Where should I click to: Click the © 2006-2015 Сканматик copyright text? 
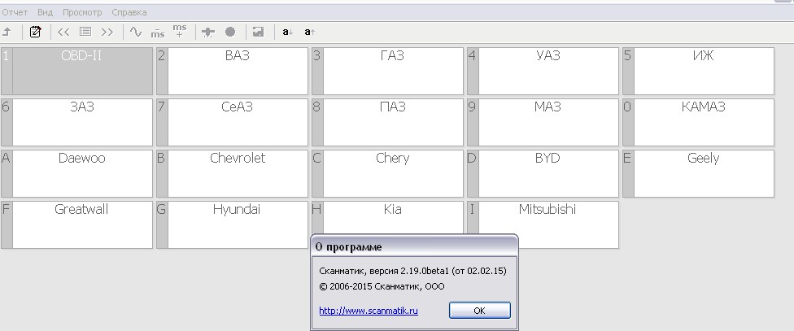click(x=382, y=286)
